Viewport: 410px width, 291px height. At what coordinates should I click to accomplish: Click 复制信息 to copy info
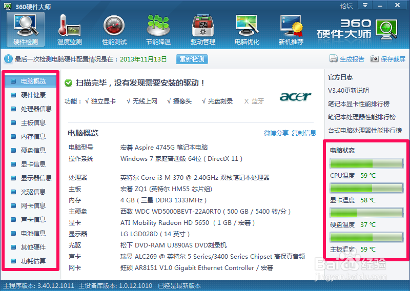(x=304, y=133)
